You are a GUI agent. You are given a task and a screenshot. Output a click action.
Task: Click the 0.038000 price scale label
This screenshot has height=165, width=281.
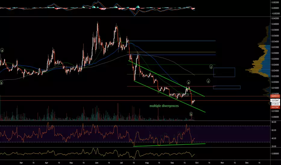click(x=275, y=30)
